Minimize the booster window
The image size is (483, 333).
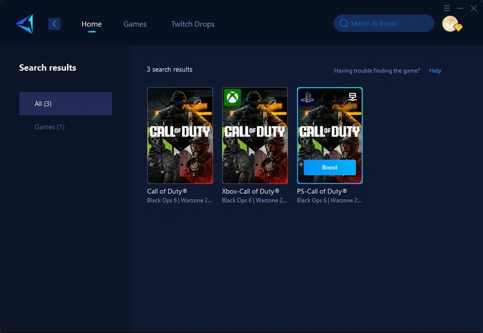460,8
